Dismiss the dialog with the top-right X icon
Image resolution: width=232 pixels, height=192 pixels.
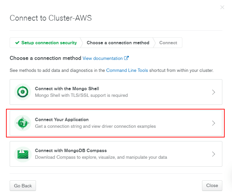222,7
